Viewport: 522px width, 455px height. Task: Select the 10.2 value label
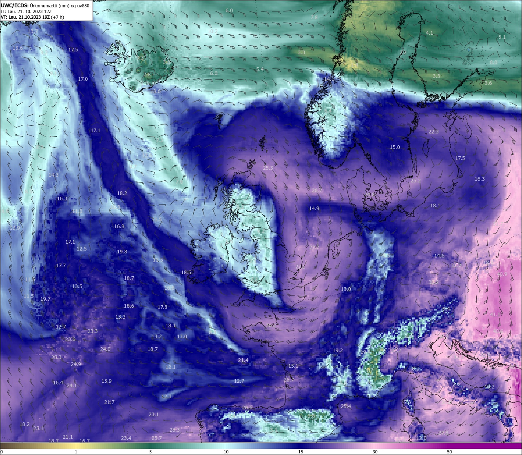click(x=212, y=31)
